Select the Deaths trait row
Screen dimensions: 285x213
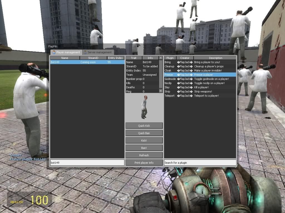pos(142,87)
